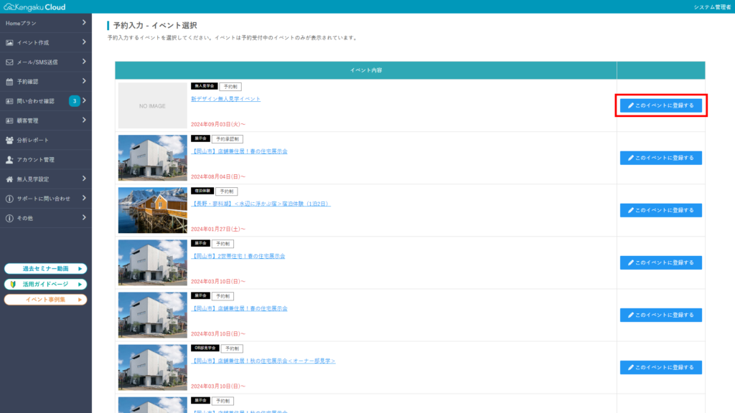Open the 活用ガイドページ button
The image size is (735, 413).
click(46, 284)
